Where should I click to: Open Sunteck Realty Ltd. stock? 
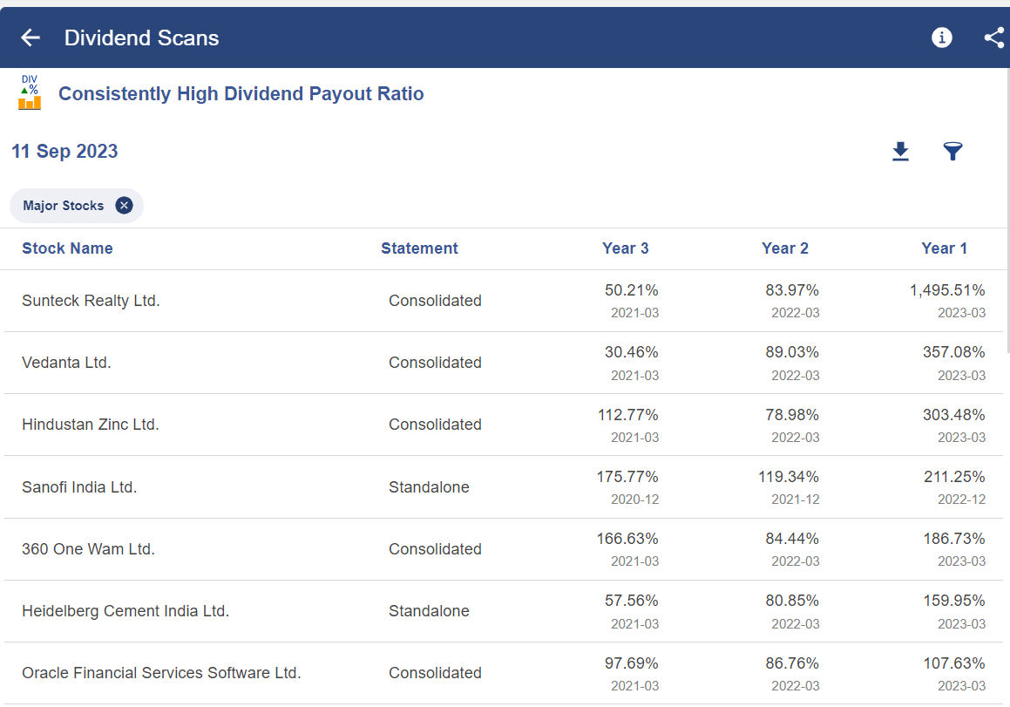(x=91, y=301)
